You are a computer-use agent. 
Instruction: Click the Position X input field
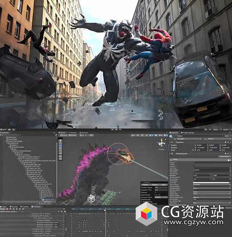click(201, 145)
